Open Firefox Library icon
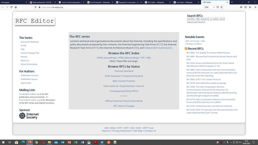This screenshot has width=258, height=145. [x=241, y=7]
